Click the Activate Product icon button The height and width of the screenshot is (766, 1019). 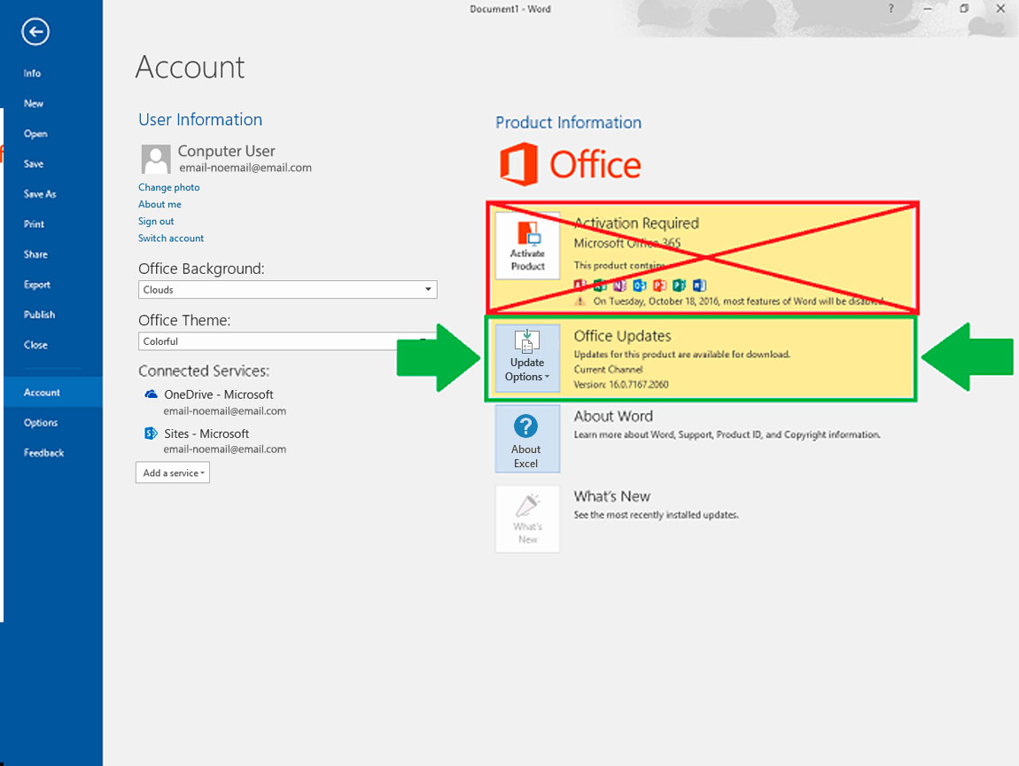point(527,246)
